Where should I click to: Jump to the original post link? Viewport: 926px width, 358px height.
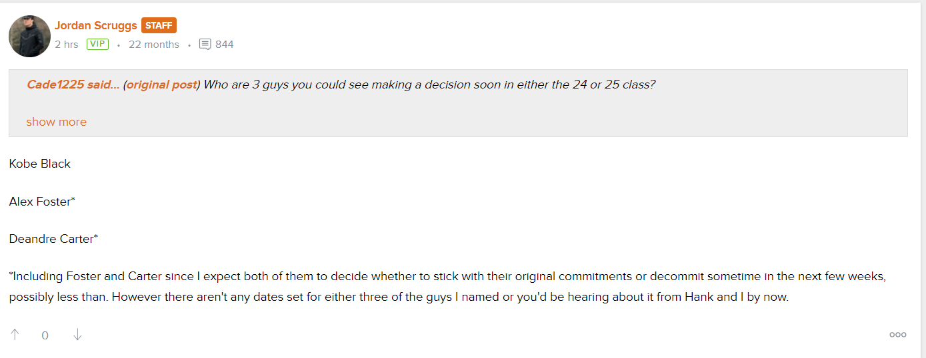pos(162,85)
